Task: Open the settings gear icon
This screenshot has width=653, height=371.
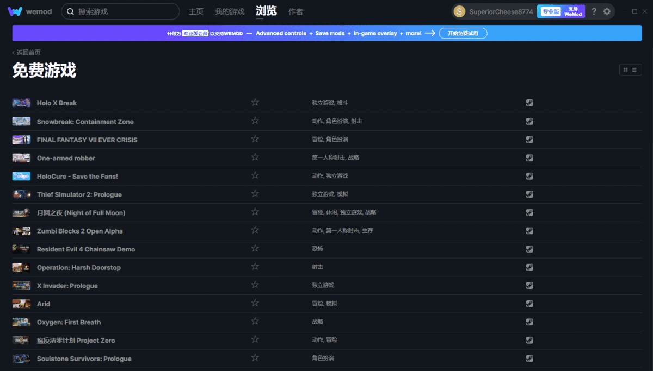Action: point(606,11)
